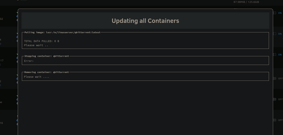Screen dimensions: 283x135
Task: Click the empty dialog area below the log boxes
Action: pyautogui.click(x=145, y=108)
